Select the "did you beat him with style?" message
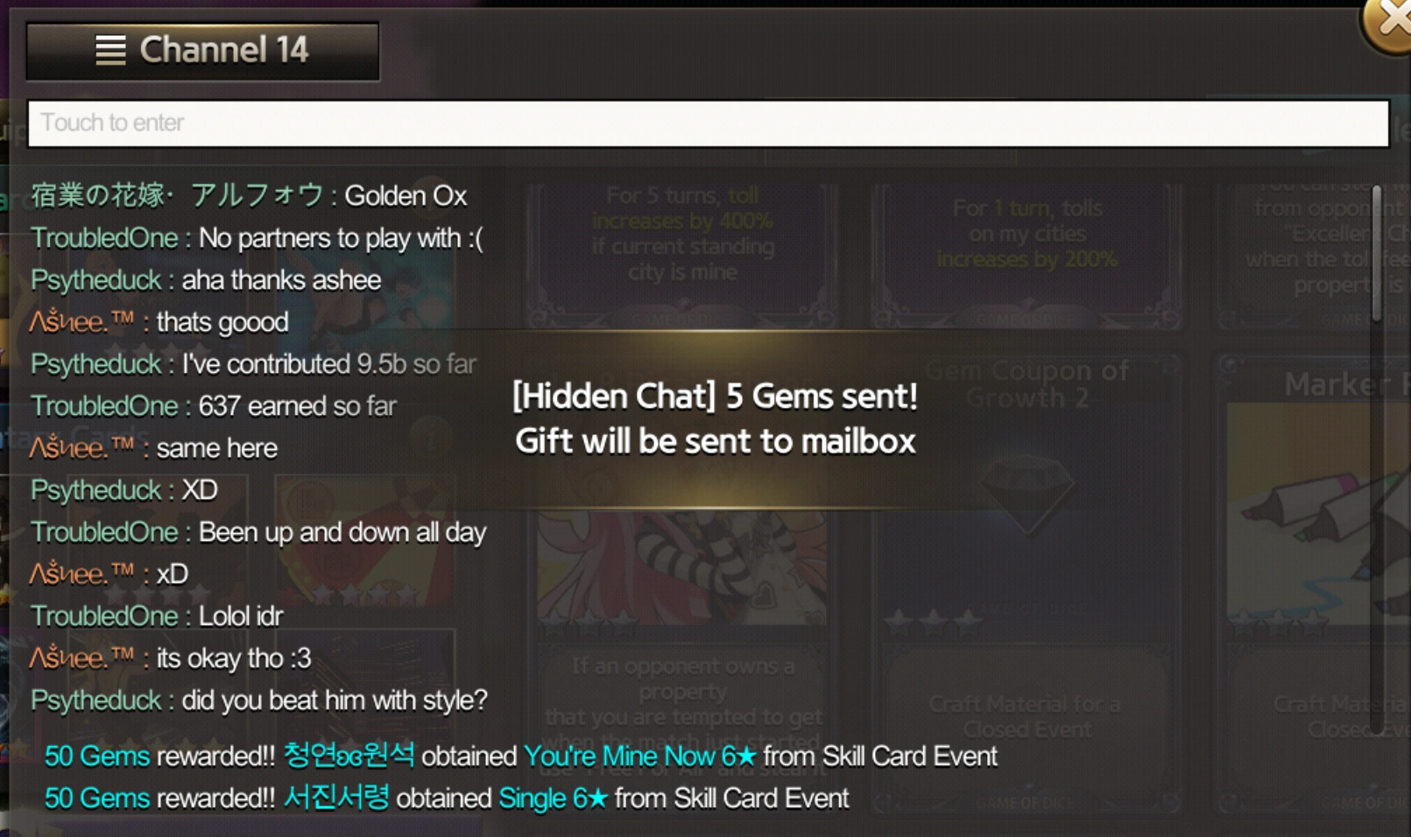 click(334, 700)
